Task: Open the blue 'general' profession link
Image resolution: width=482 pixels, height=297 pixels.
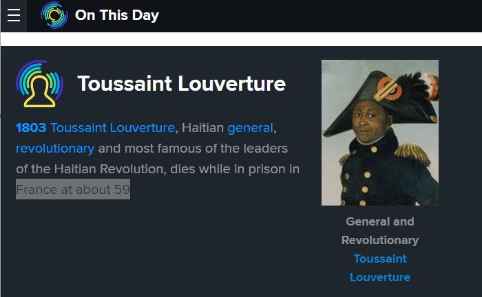Action: click(x=250, y=128)
